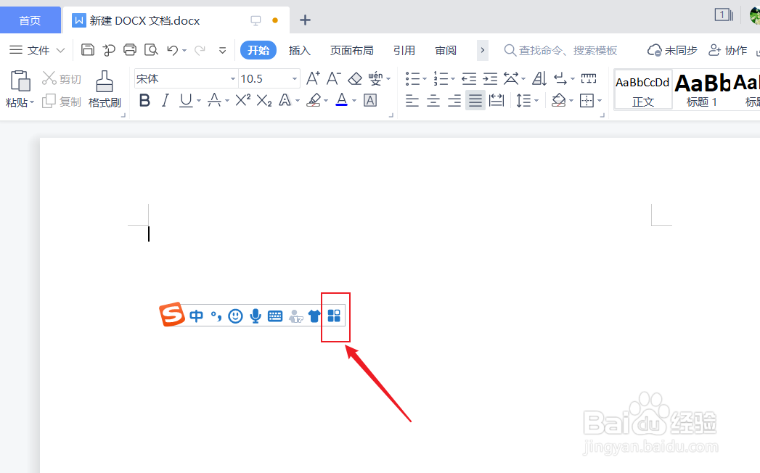Click the skin/outfit icon on Sogou toolbar
This screenshot has width=760, height=473.
(314, 316)
